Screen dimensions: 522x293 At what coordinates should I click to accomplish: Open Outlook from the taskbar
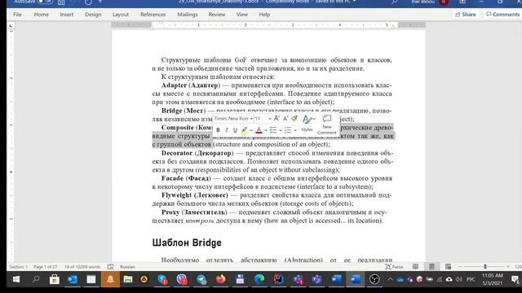(73, 279)
